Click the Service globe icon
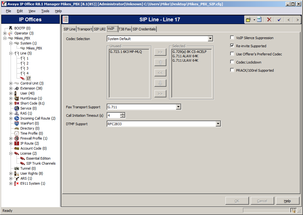Image resolution: width=303 pixels, height=215 pixels. tap(17, 109)
